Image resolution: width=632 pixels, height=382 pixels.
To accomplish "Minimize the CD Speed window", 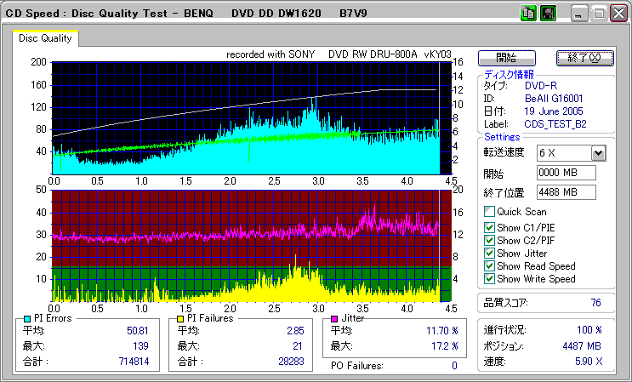I will (579, 13).
